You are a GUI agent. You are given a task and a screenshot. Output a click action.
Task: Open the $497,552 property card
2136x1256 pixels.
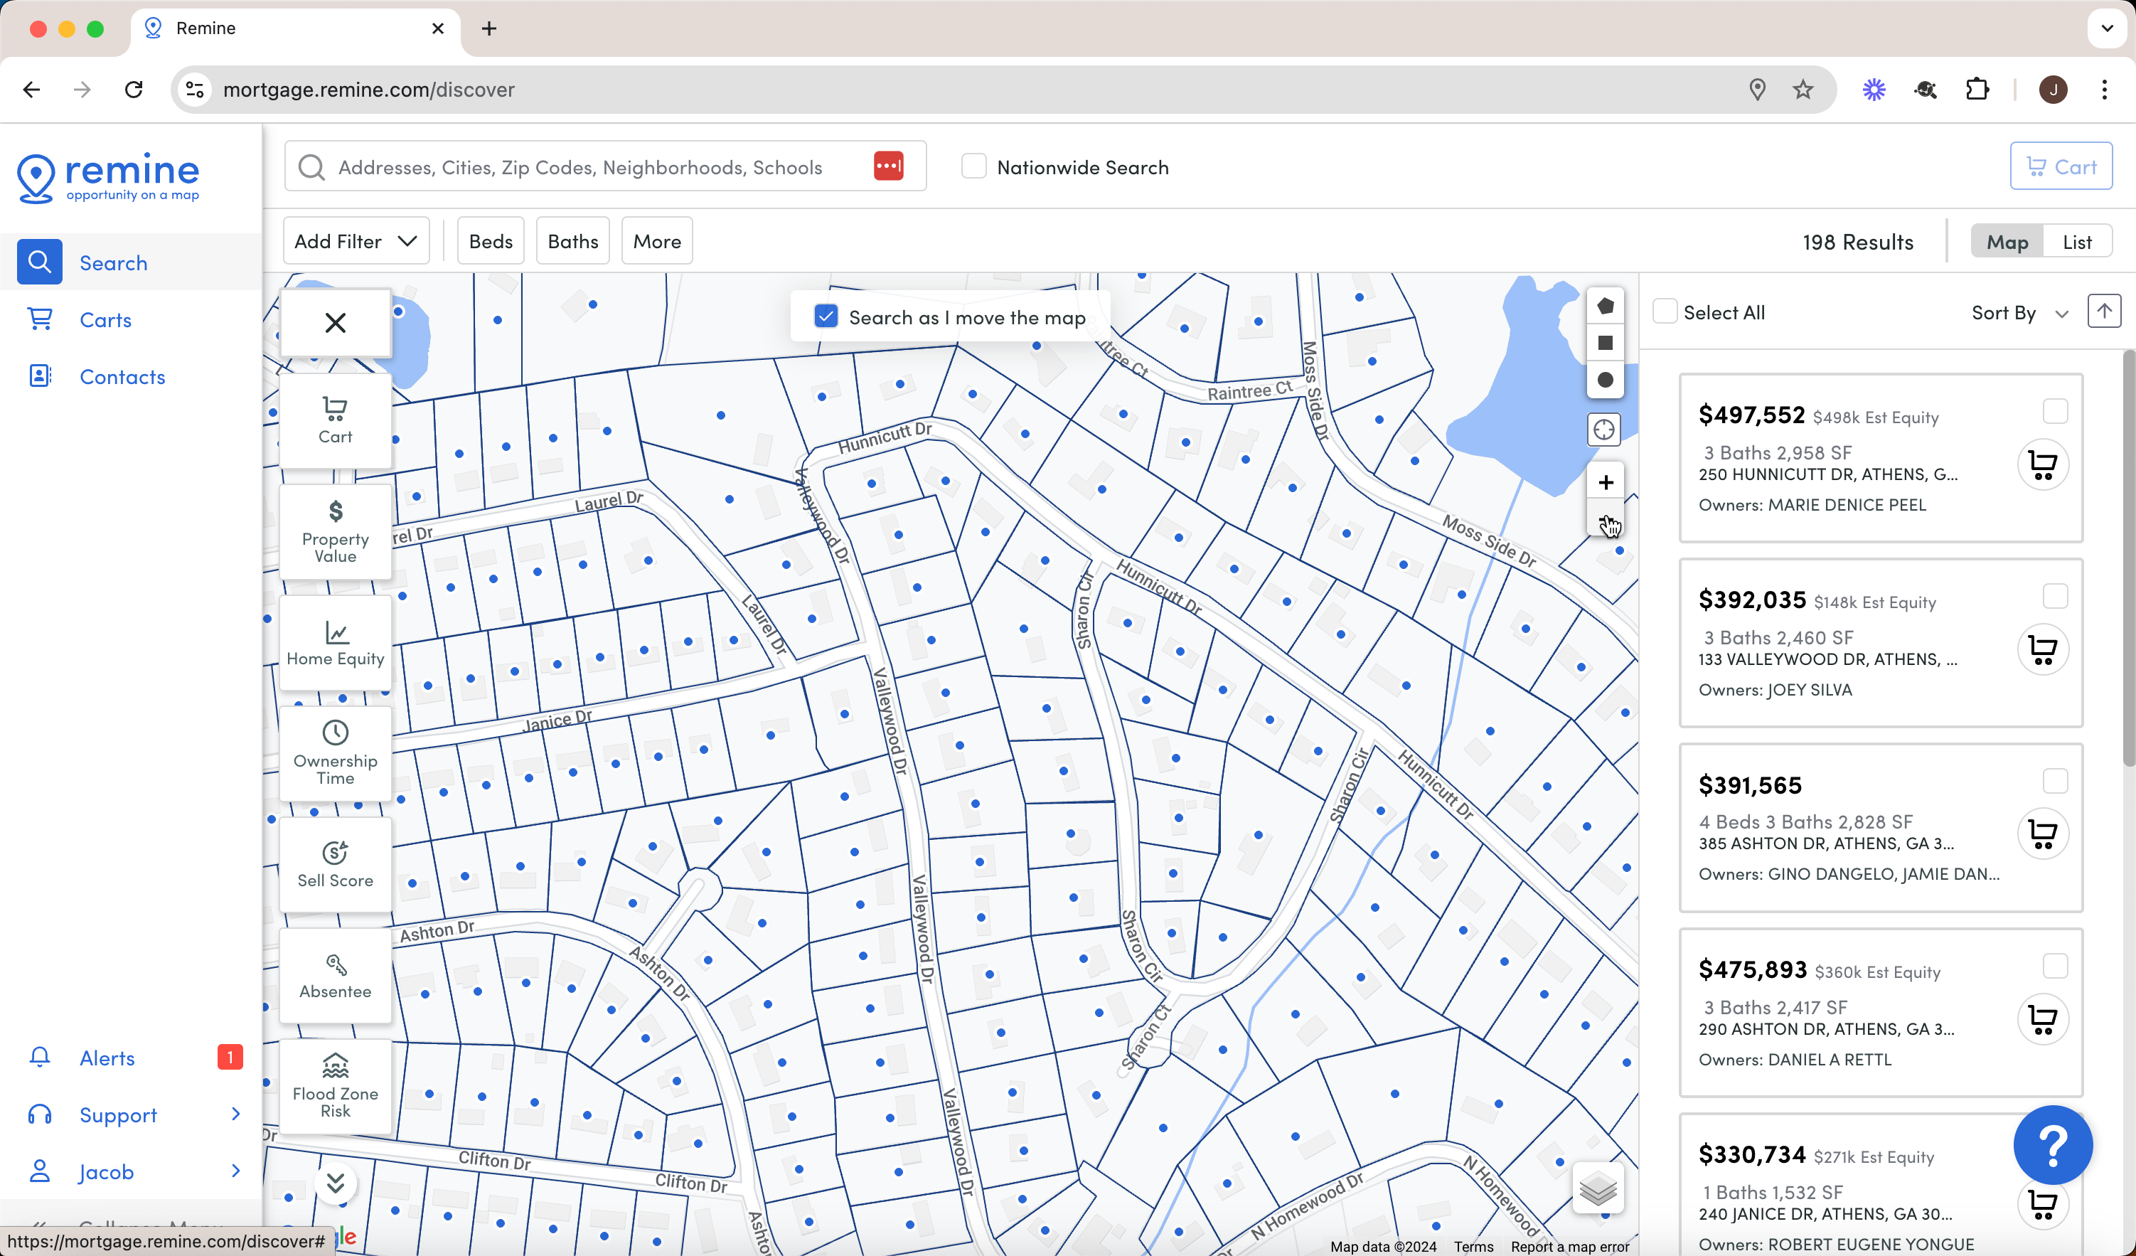pyautogui.click(x=1880, y=458)
